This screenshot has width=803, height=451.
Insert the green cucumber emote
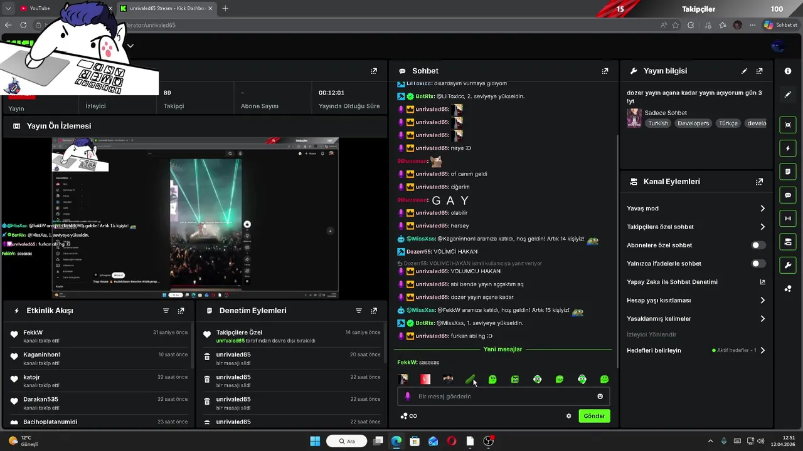(470, 380)
